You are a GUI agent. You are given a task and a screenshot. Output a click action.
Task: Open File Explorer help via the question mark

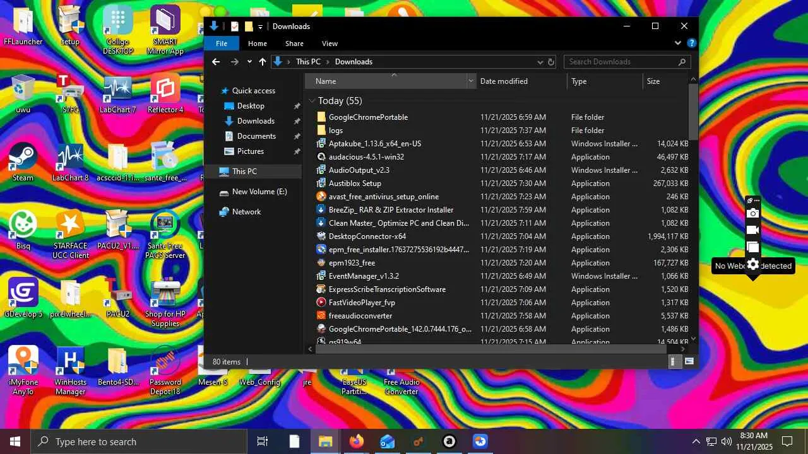coord(692,43)
